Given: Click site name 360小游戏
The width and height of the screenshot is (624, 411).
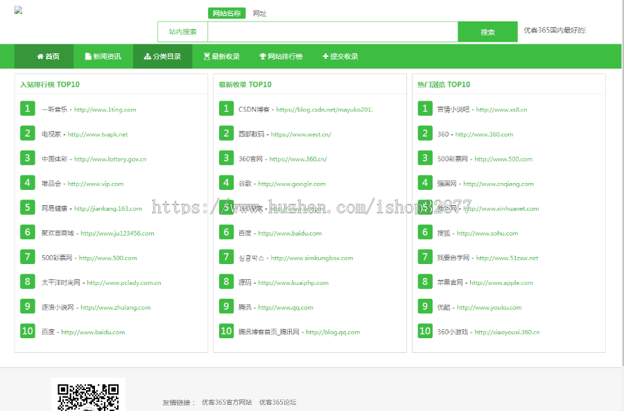Looking at the screenshot, I should pos(453,332).
